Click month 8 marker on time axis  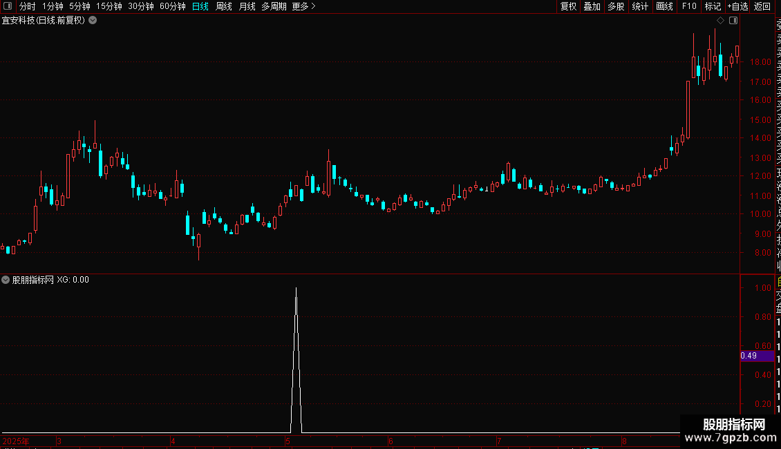623,441
